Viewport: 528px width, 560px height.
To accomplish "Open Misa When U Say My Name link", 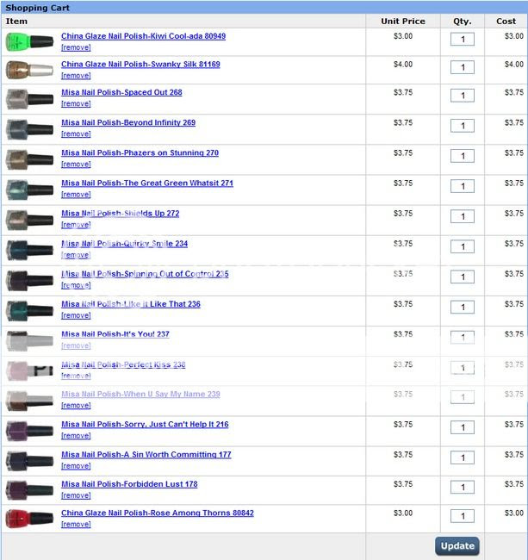I will click(140, 395).
